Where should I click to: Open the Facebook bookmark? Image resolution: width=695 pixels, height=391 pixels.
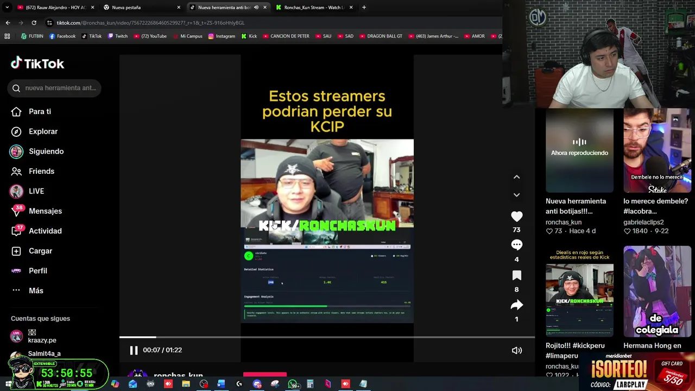62,36
